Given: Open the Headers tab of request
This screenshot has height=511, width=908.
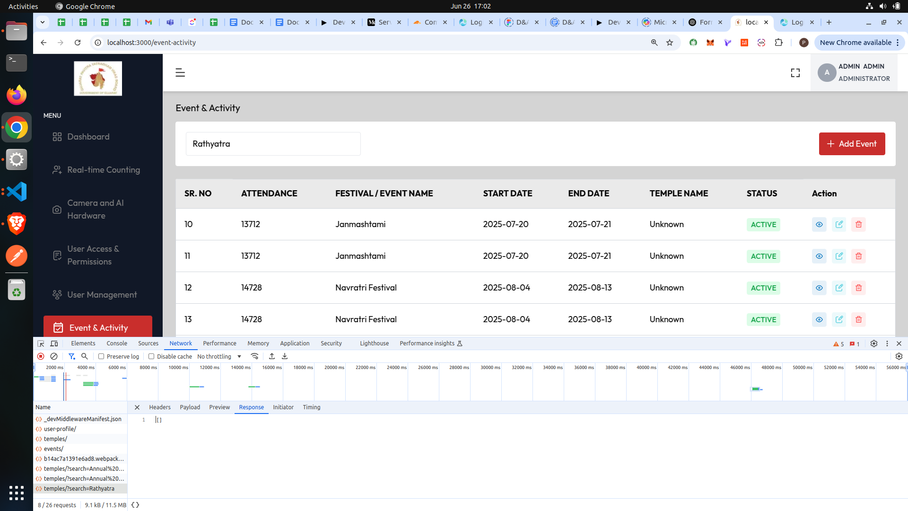Looking at the screenshot, I should pyautogui.click(x=160, y=407).
